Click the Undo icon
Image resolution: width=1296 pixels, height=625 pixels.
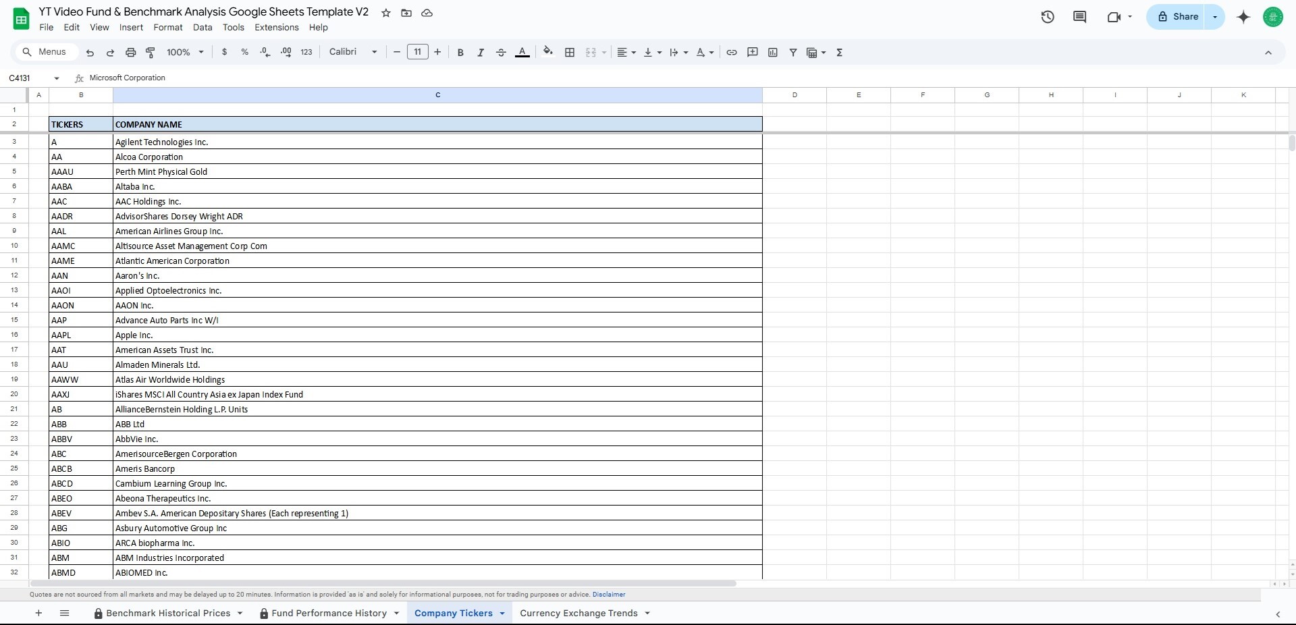pyautogui.click(x=90, y=53)
